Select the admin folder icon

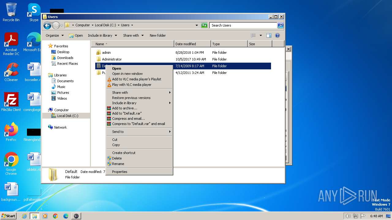99,53
